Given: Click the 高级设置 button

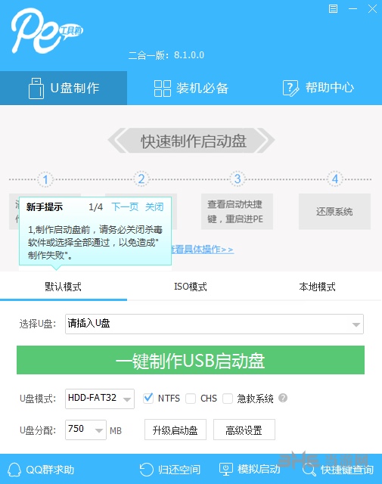Looking at the screenshot, I should 244,430.
